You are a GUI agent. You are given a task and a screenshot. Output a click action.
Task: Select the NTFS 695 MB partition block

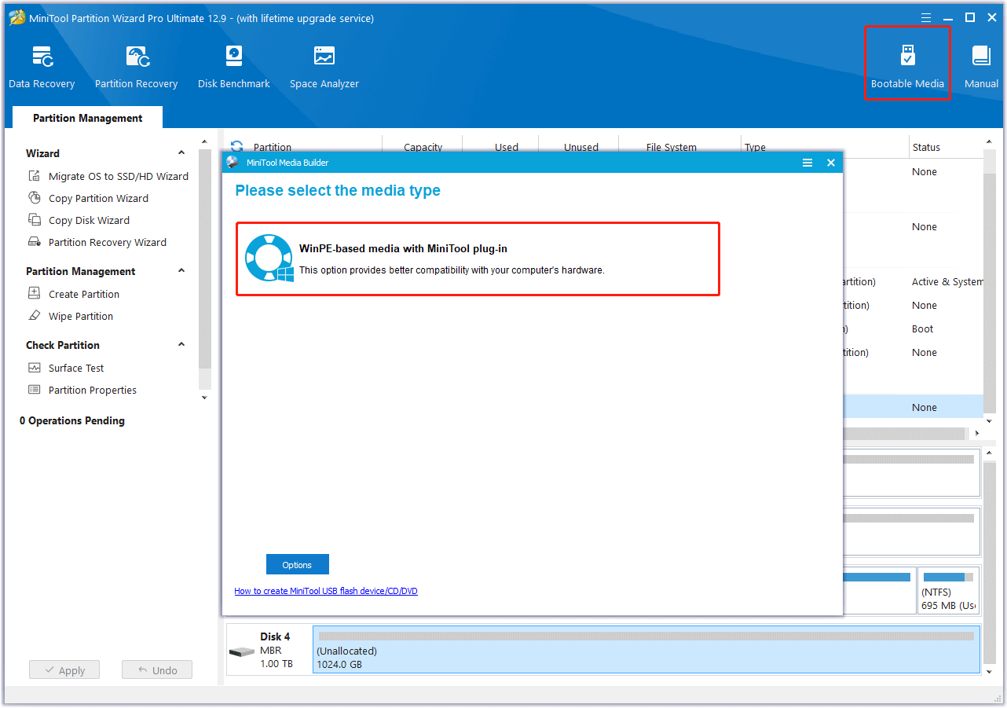tap(949, 591)
